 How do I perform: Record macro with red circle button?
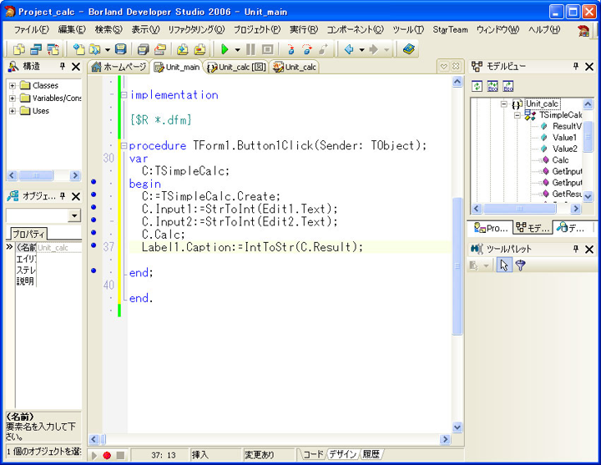point(107,455)
